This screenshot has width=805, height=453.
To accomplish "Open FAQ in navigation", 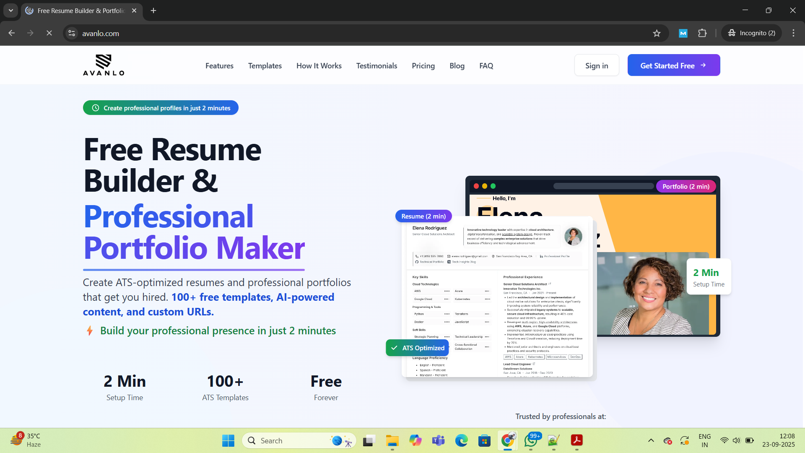I will pos(486,66).
